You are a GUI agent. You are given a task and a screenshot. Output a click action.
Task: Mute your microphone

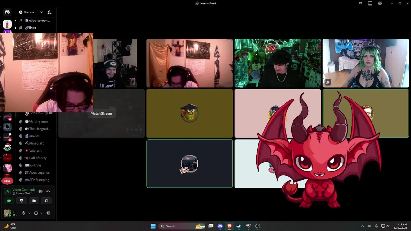tap(23, 213)
